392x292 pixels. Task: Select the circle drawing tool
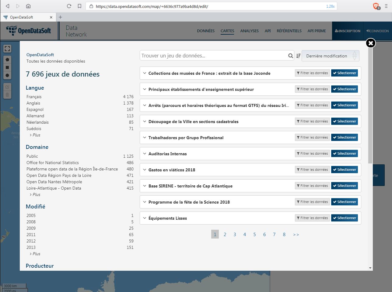point(7,75)
